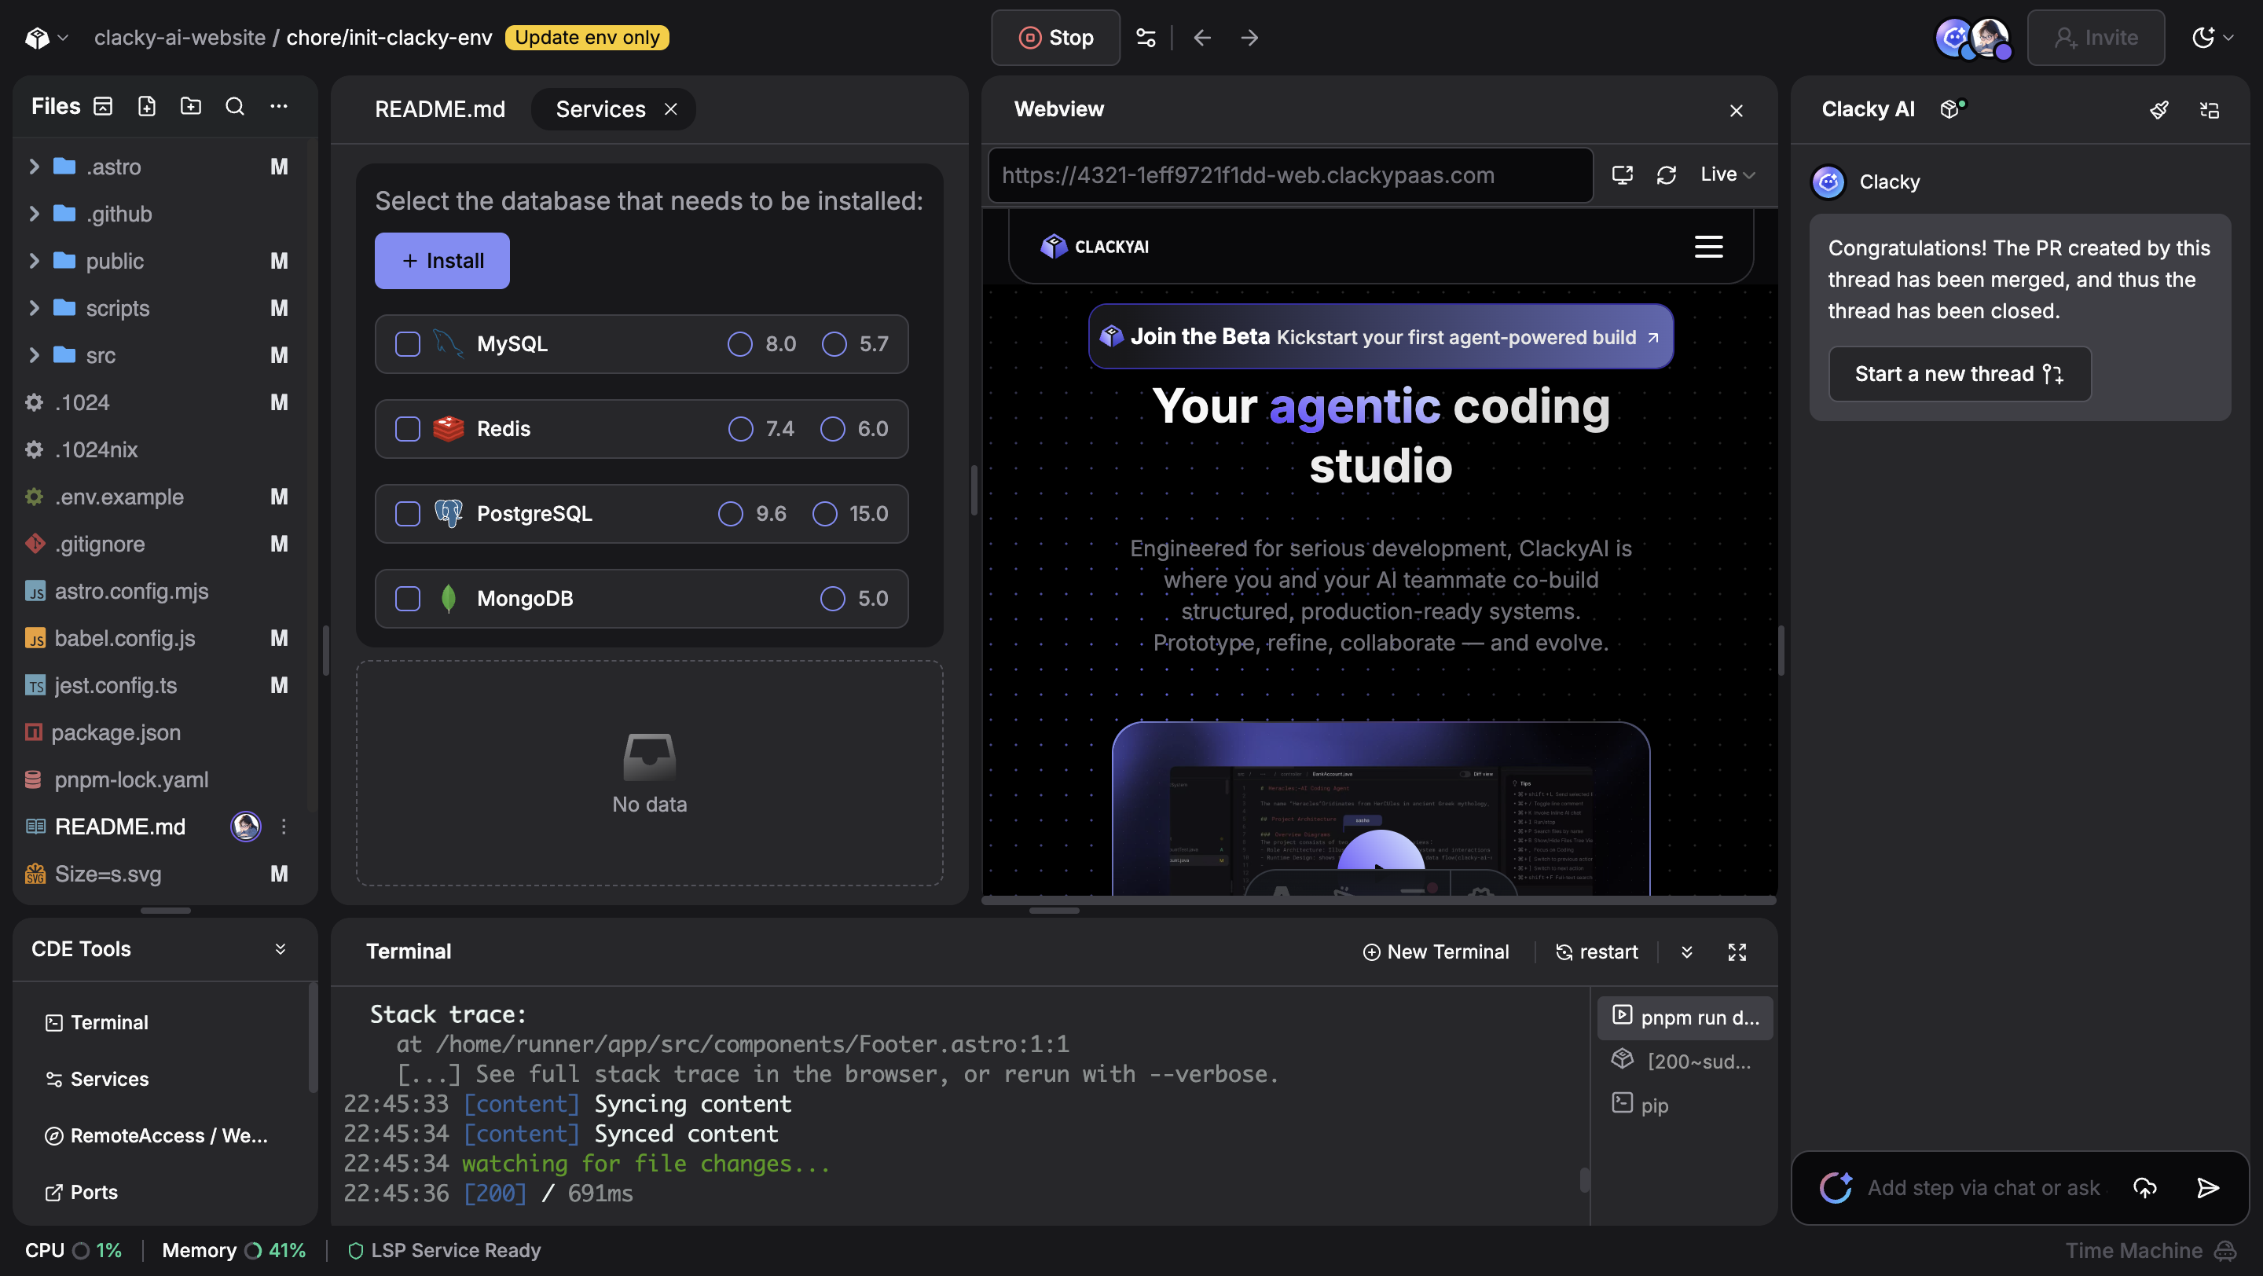Image resolution: width=2263 pixels, height=1276 pixels.
Task: Click Start a new thread
Action: click(1959, 374)
